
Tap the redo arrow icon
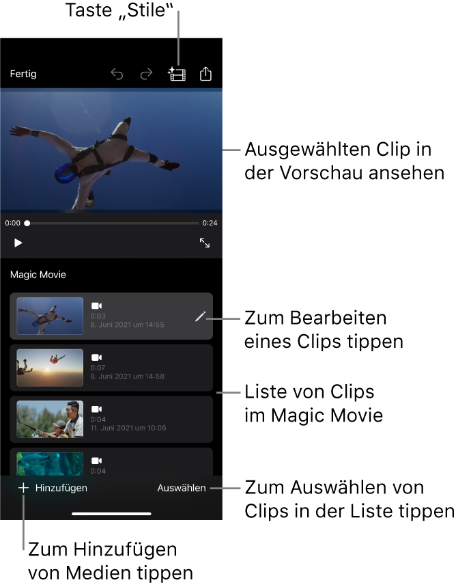(x=146, y=74)
